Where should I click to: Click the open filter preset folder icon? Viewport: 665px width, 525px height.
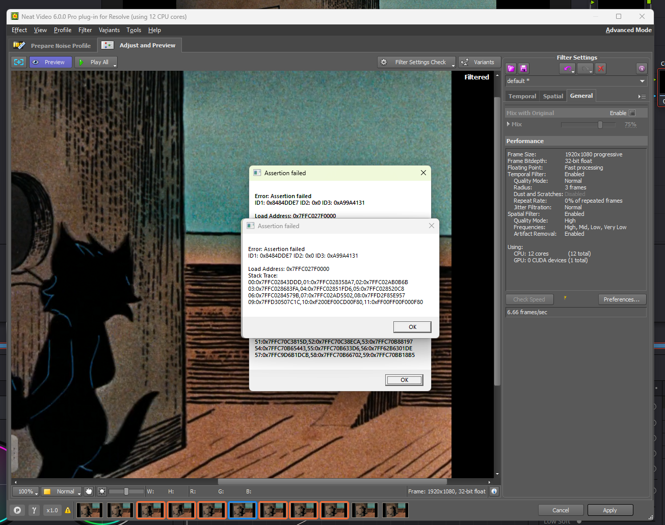511,69
